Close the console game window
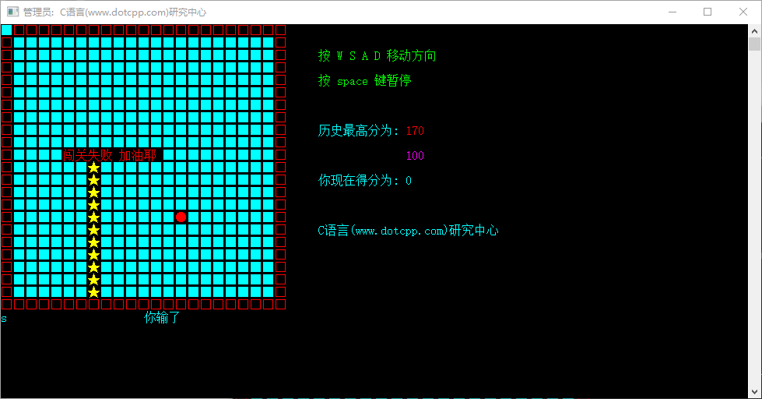762x399 pixels. coord(743,12)
